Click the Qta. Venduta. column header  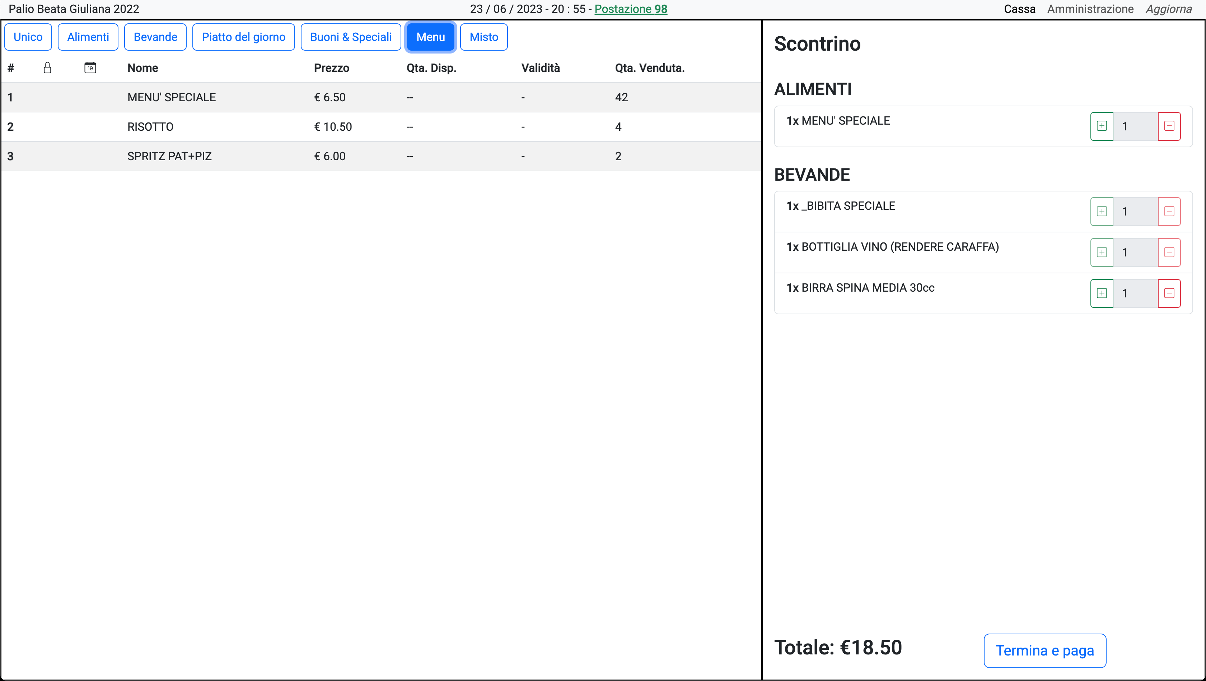[x=650, y=68]
